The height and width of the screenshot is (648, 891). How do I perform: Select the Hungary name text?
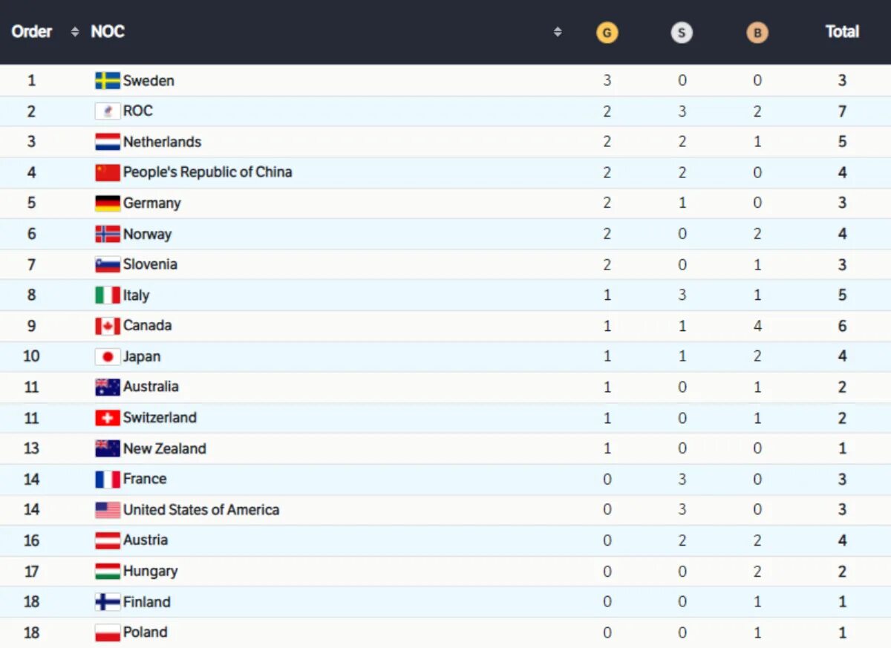point(151,572)
